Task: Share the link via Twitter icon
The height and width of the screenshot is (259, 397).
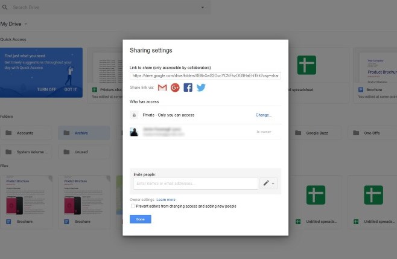Action: (x=201, y=88)
